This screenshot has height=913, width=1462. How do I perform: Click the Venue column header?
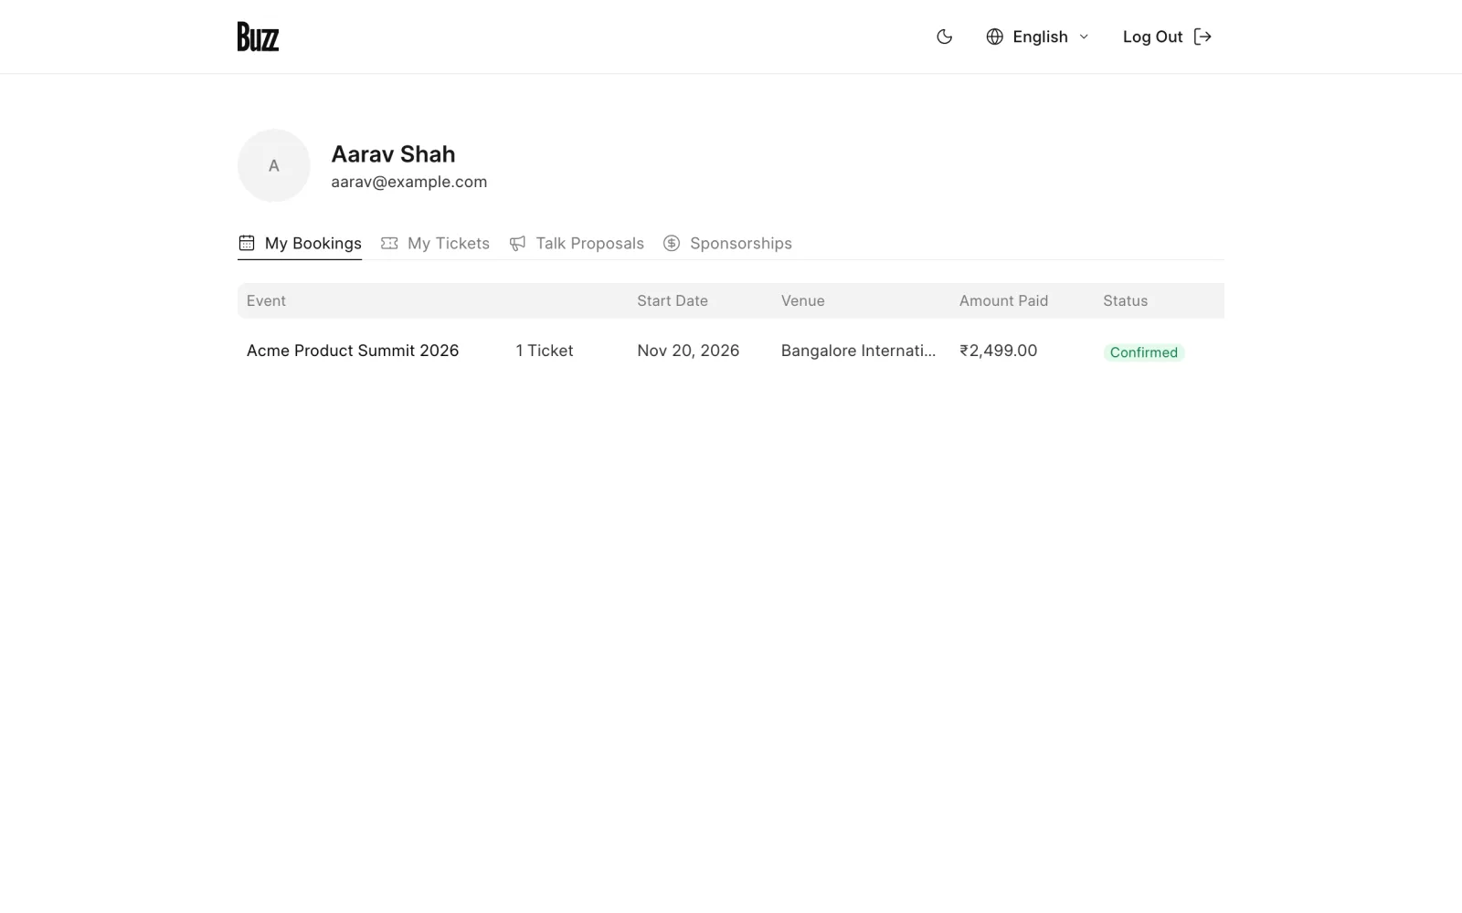coord(803,300)
